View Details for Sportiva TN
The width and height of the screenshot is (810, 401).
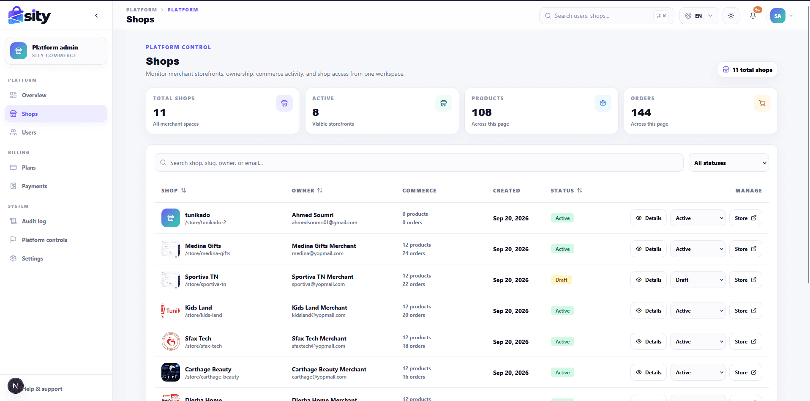649,280
